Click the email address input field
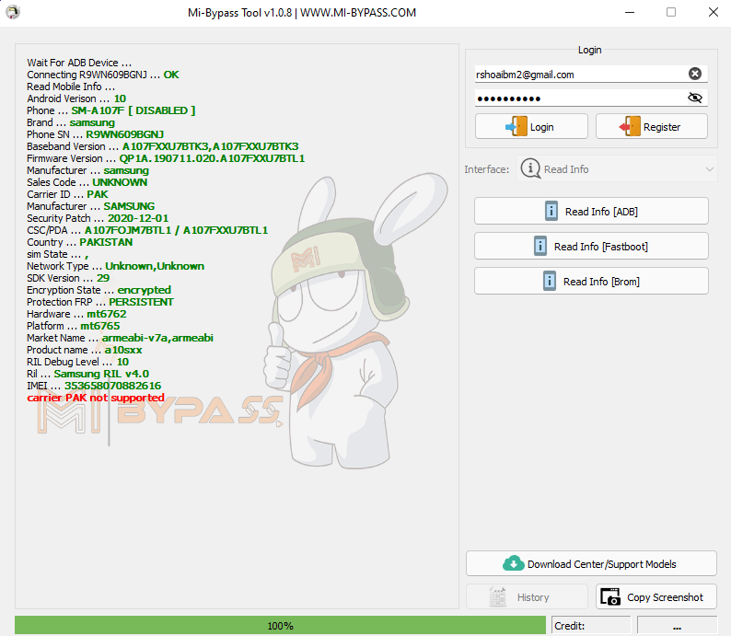This screenshot has width=731, height=636. [x=578, y=75]
